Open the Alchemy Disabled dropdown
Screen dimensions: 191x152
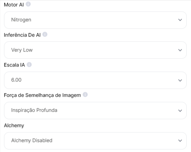click(95, 141)
